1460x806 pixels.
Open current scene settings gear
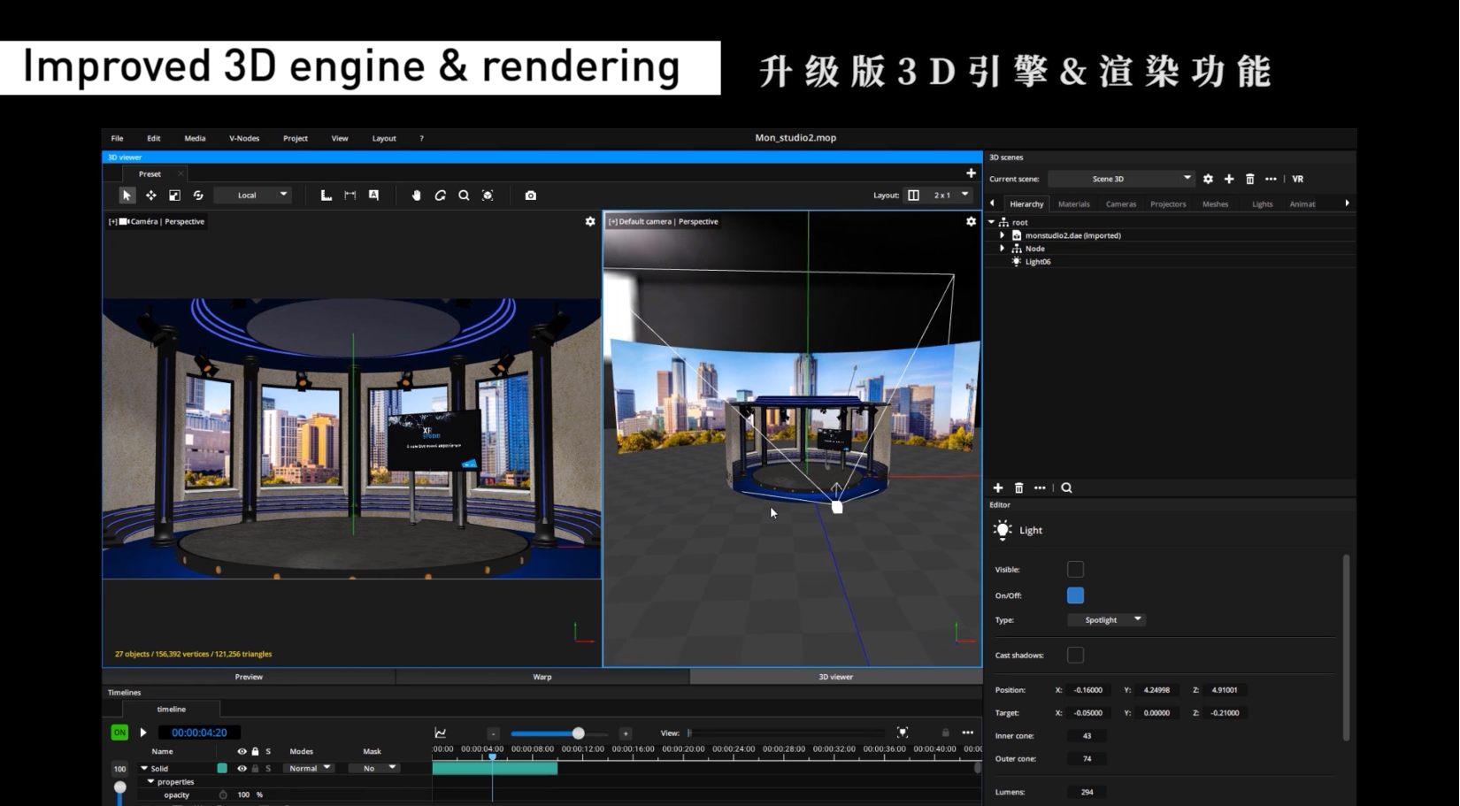[1208, 179]
